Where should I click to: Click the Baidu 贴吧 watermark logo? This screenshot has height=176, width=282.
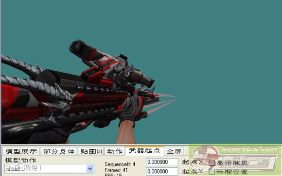pyautogui.click(x=21, y=168)
